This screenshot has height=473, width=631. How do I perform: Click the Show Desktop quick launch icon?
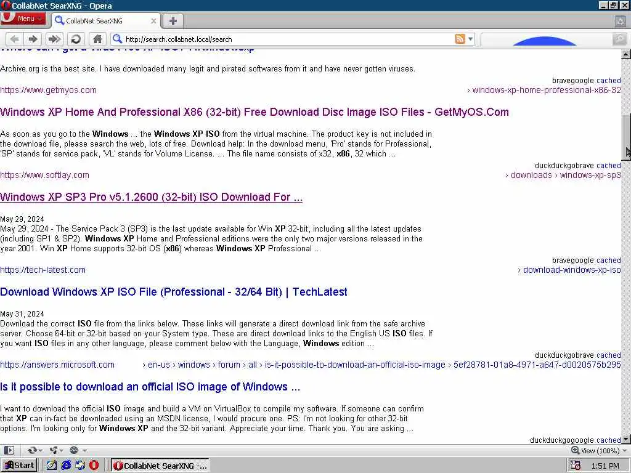tap(80, 466)
